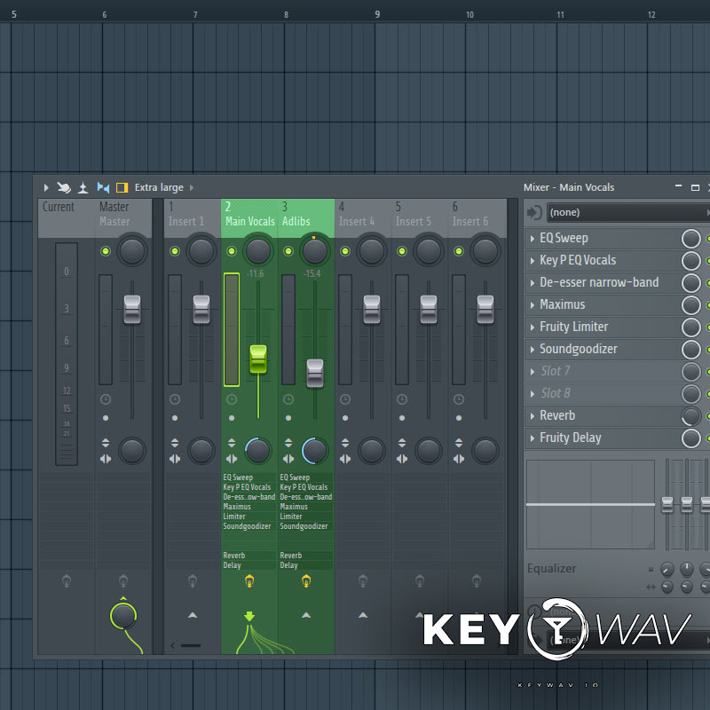710x710 pixels.
Task: Open the mixer options menu arrow
Action: [x=46, y=187]
